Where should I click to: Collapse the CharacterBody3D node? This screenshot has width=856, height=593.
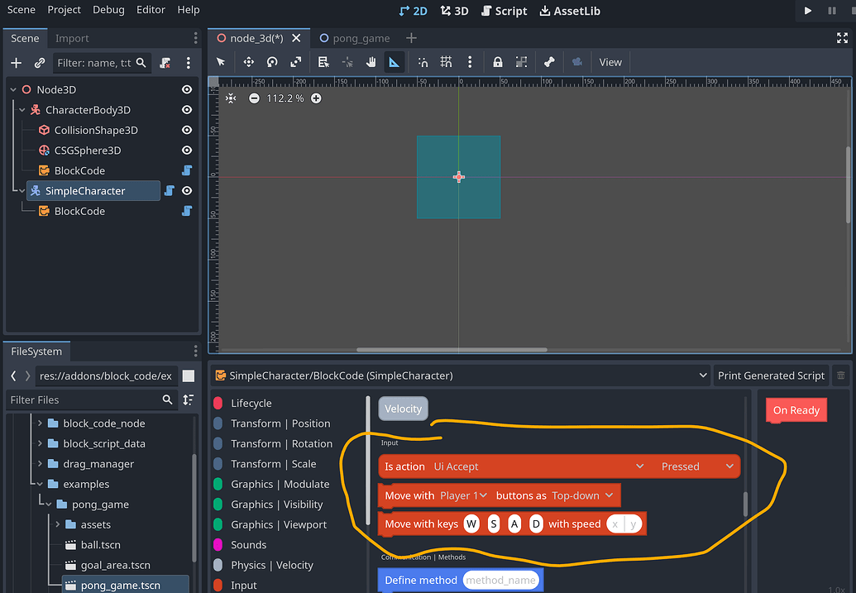tap(22, 110)
